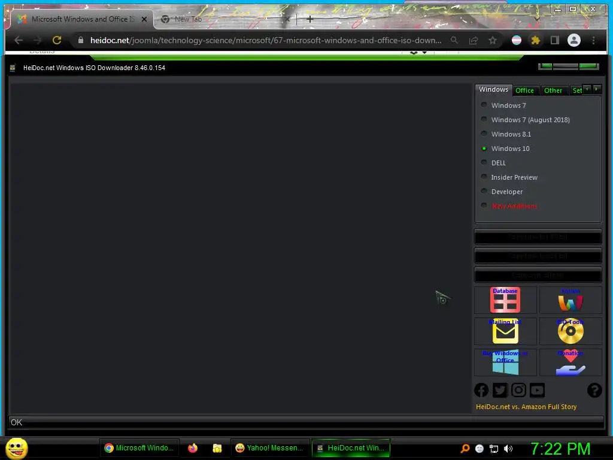Open Chrome side panel icon
The height and width of the screenshot is (460, 613).
coord(554,40)
